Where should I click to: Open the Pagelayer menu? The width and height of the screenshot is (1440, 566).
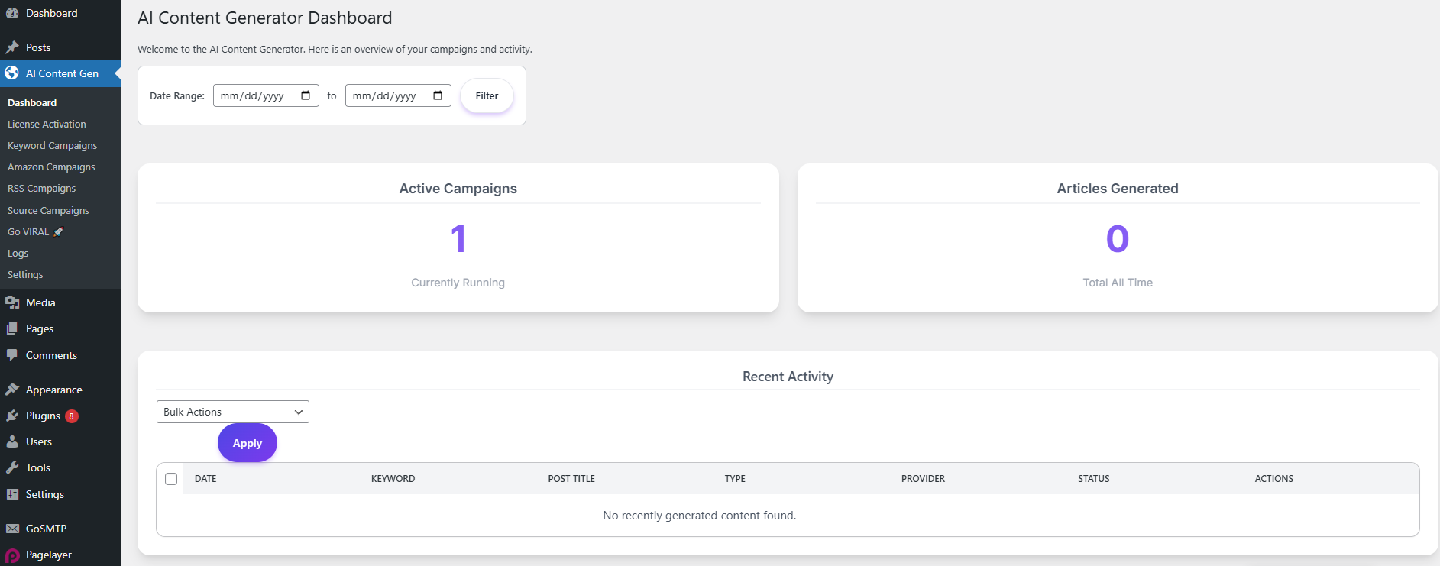click(60, 555)
